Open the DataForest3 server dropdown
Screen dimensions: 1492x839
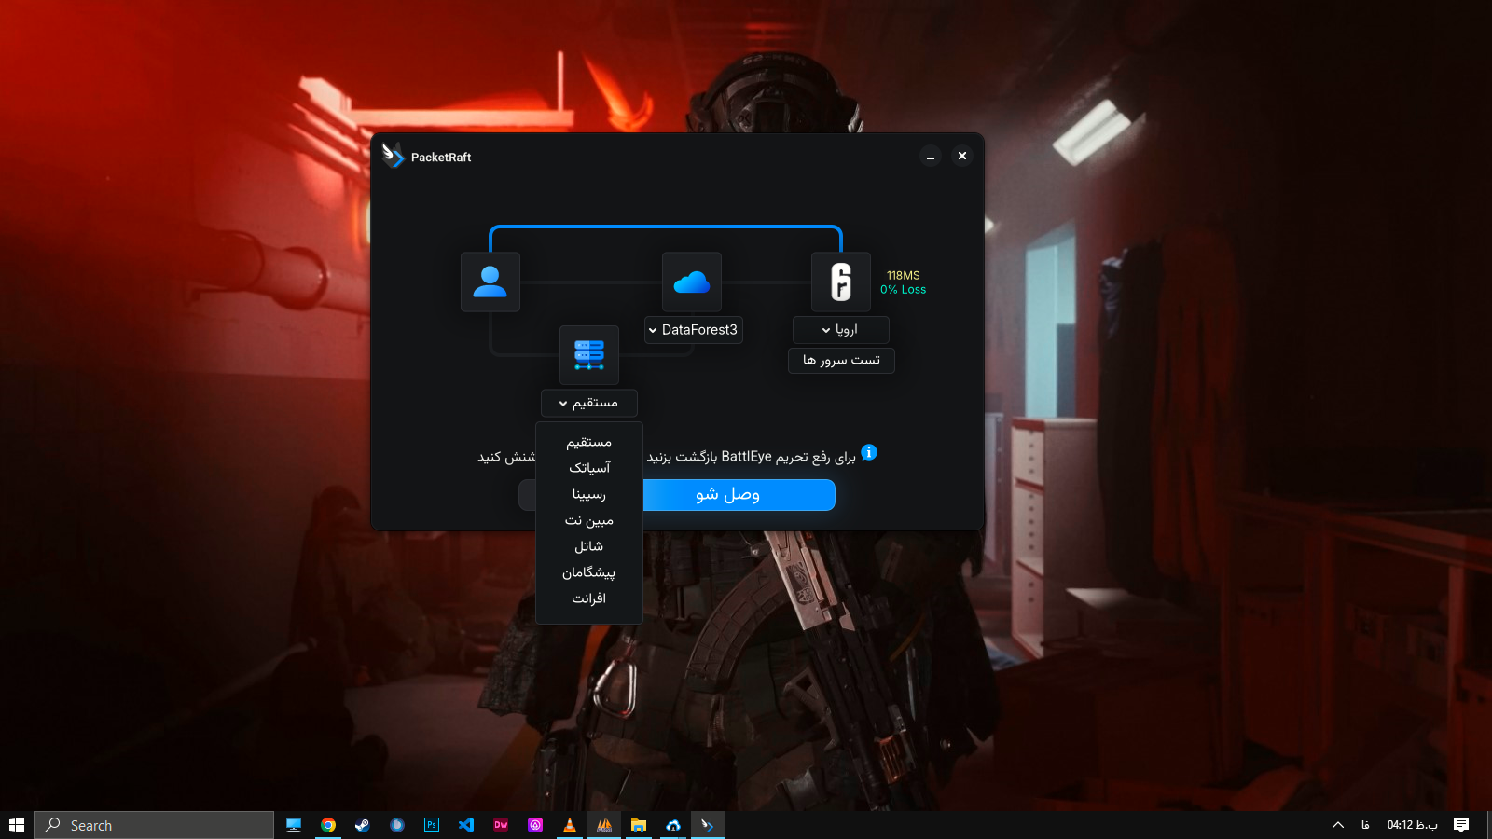click(x=694, y=330)
